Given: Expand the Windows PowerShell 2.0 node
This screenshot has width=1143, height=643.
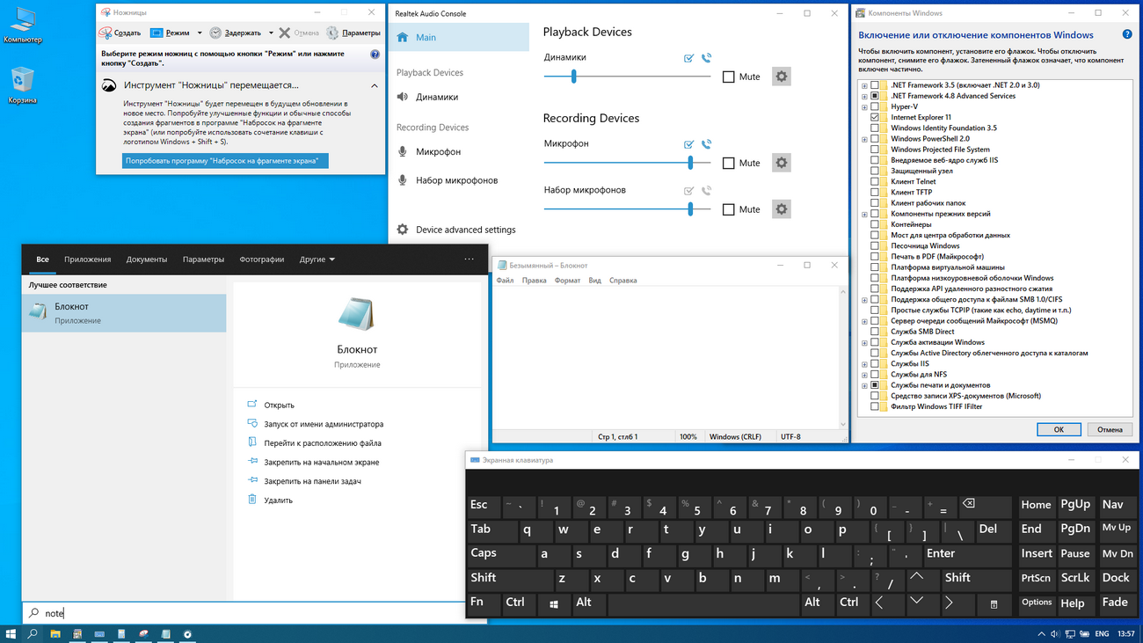Looking at the screenshot, I should 864,139.
